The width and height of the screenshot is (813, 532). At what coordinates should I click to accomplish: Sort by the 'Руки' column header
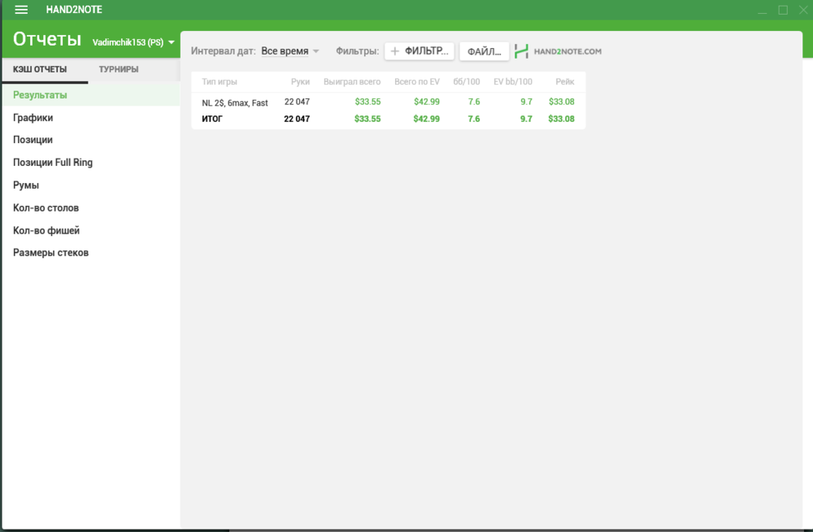point(300,82)
